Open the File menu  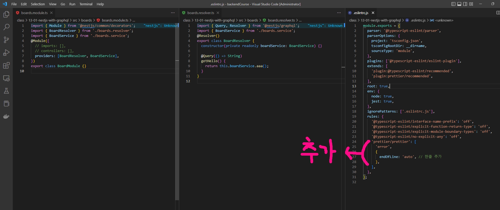[x=14, y=4]
